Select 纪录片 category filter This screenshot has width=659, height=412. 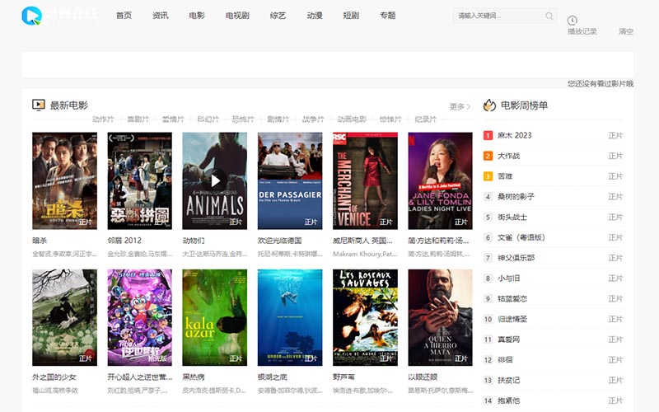(426, 119)
